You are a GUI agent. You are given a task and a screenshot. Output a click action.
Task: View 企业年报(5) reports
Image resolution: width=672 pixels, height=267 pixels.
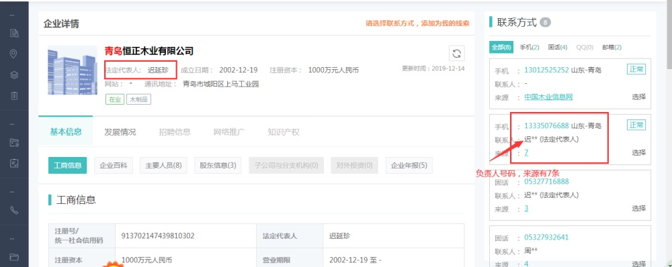[409, 165]
